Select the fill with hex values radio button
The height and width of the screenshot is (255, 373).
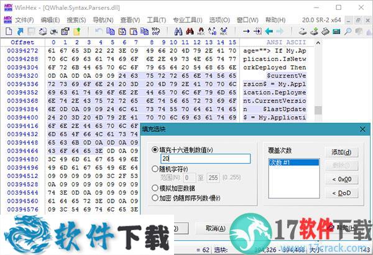pyautogui.click(x=155, y=150)
